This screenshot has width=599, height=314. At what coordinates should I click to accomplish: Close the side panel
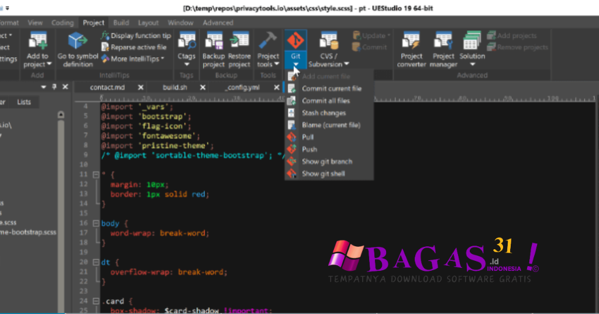[x=66, y=87]
